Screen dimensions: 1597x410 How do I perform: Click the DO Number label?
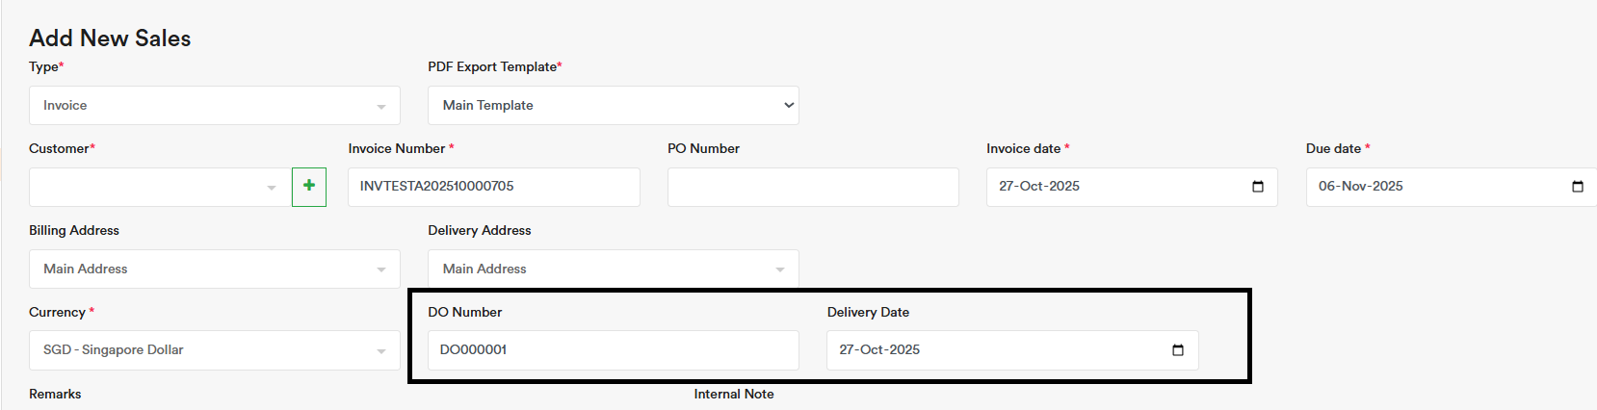464,313
